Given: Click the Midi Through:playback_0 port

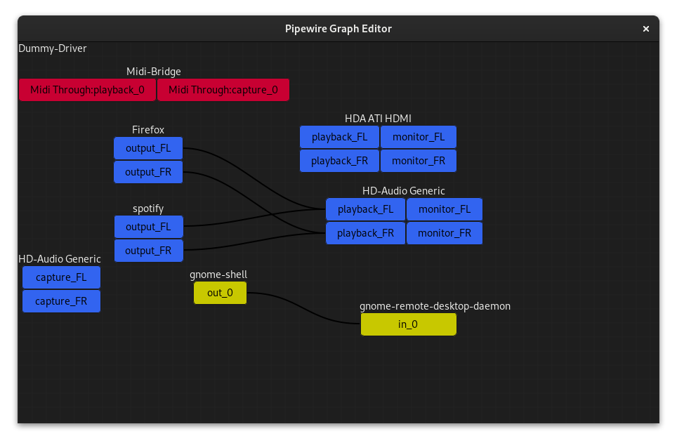Looking at the screenshot, I should click(87, 90).
